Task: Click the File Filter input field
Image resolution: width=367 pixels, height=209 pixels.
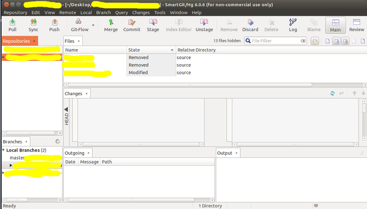Action: (x=276, y=41)
